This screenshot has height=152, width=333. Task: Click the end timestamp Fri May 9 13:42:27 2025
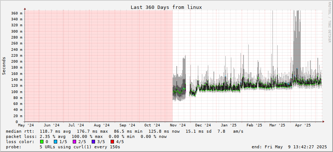click(296, 147)
